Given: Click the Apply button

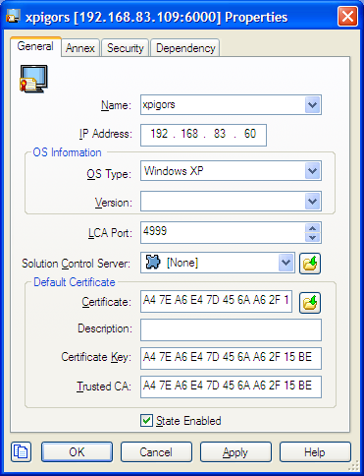Looking at the screenshot, I should (235, 452).
